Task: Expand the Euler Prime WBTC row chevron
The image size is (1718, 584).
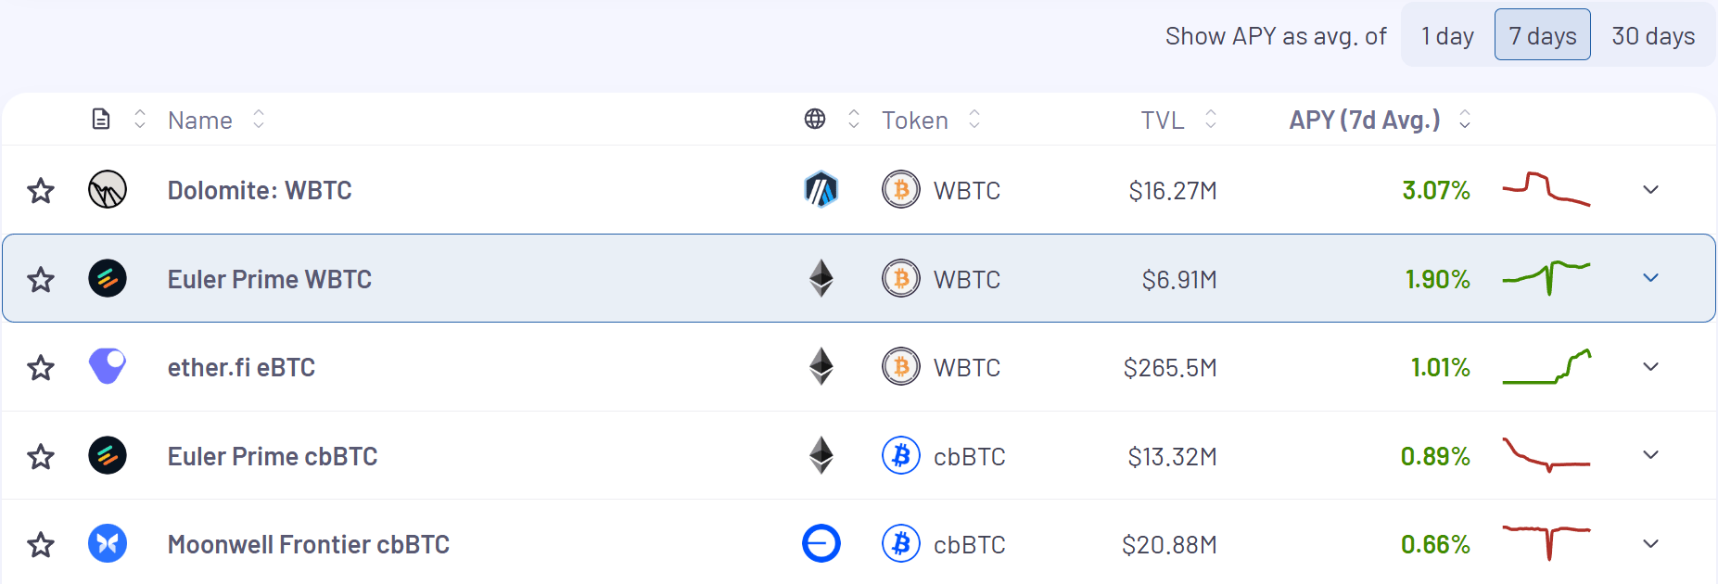Action: tap(1650, 278)
